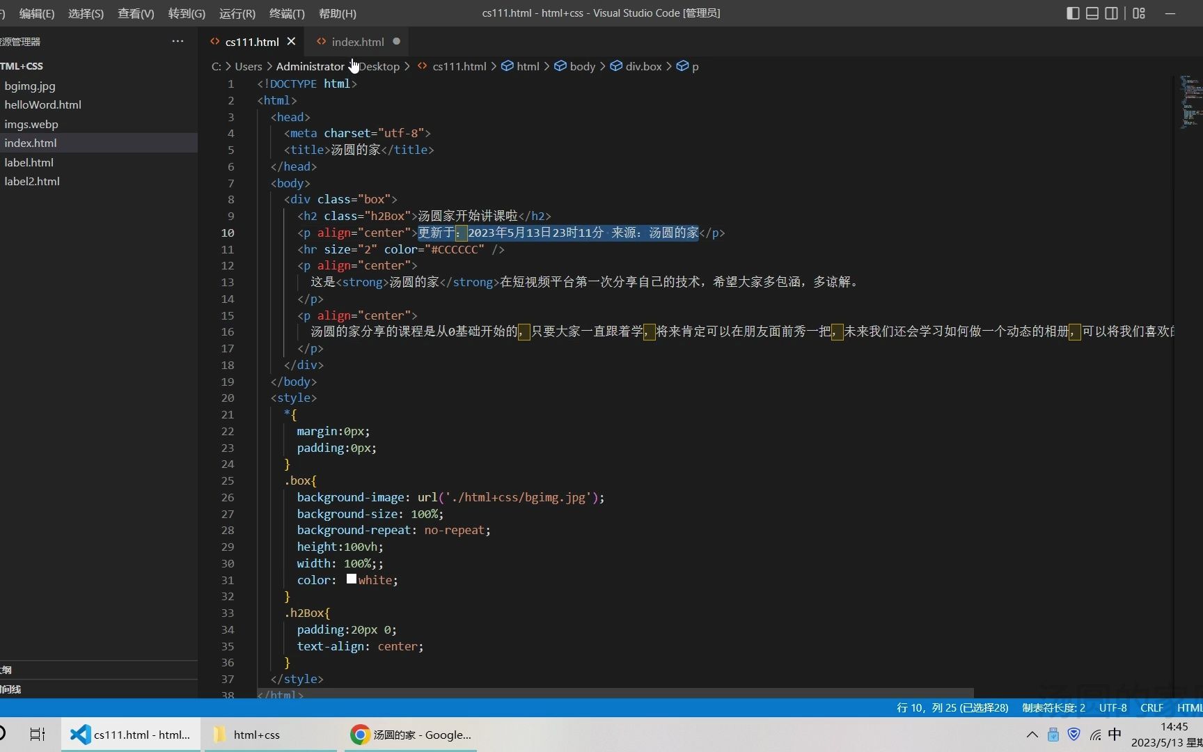The width and height of the screenshot is (1203, 752).
Task: Toggle the secondary sidebar
Action: (x=1111, y=13)
